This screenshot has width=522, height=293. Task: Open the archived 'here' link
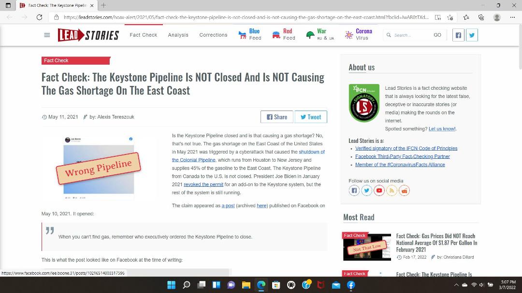261,206
